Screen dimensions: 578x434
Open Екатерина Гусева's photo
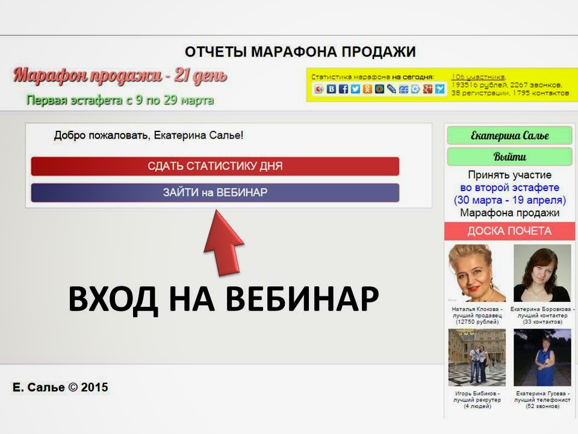[542, 357]
